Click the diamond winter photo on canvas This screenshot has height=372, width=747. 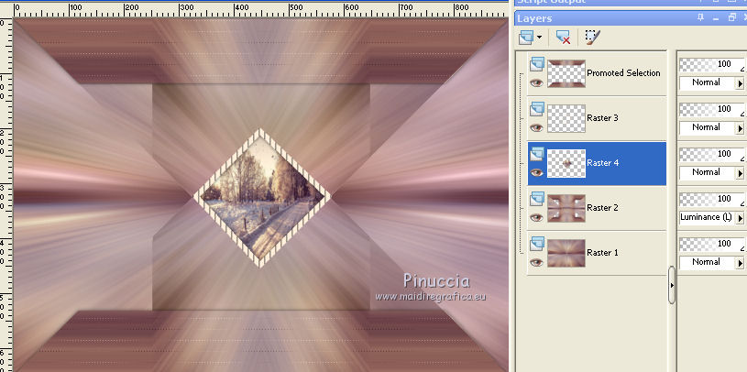pyautogui.click(x=262, y=197)
